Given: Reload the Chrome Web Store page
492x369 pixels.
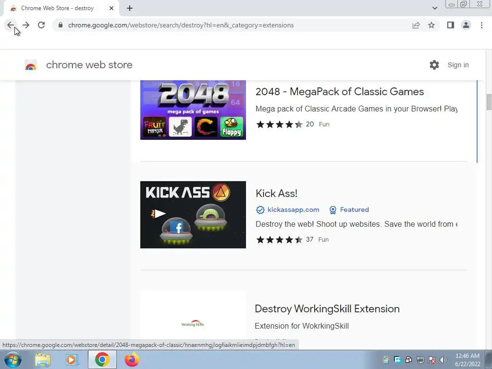Looking at the screenshot, I should tap(41, 25).
